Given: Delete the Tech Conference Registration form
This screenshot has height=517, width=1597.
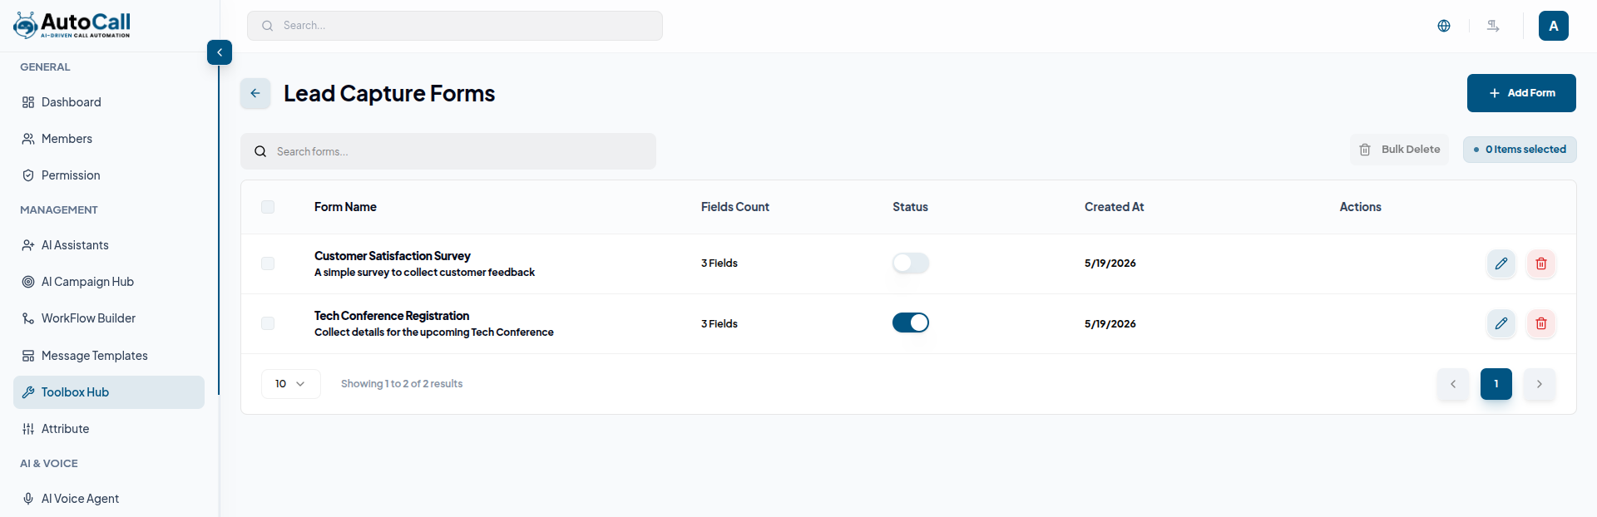Looking at the screenshot, I should coord(1541,323).
